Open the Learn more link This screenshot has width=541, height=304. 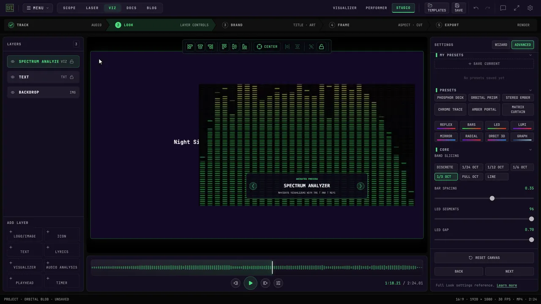pyautogui.click(x=507, y=285)
